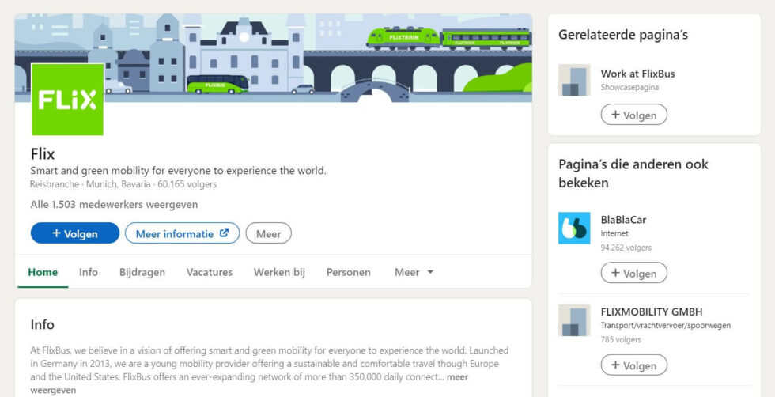The height and width of the screenshot is (397, 775).
Task: Follow BlaBlaCar with the Volgen button
Action: 633,274
